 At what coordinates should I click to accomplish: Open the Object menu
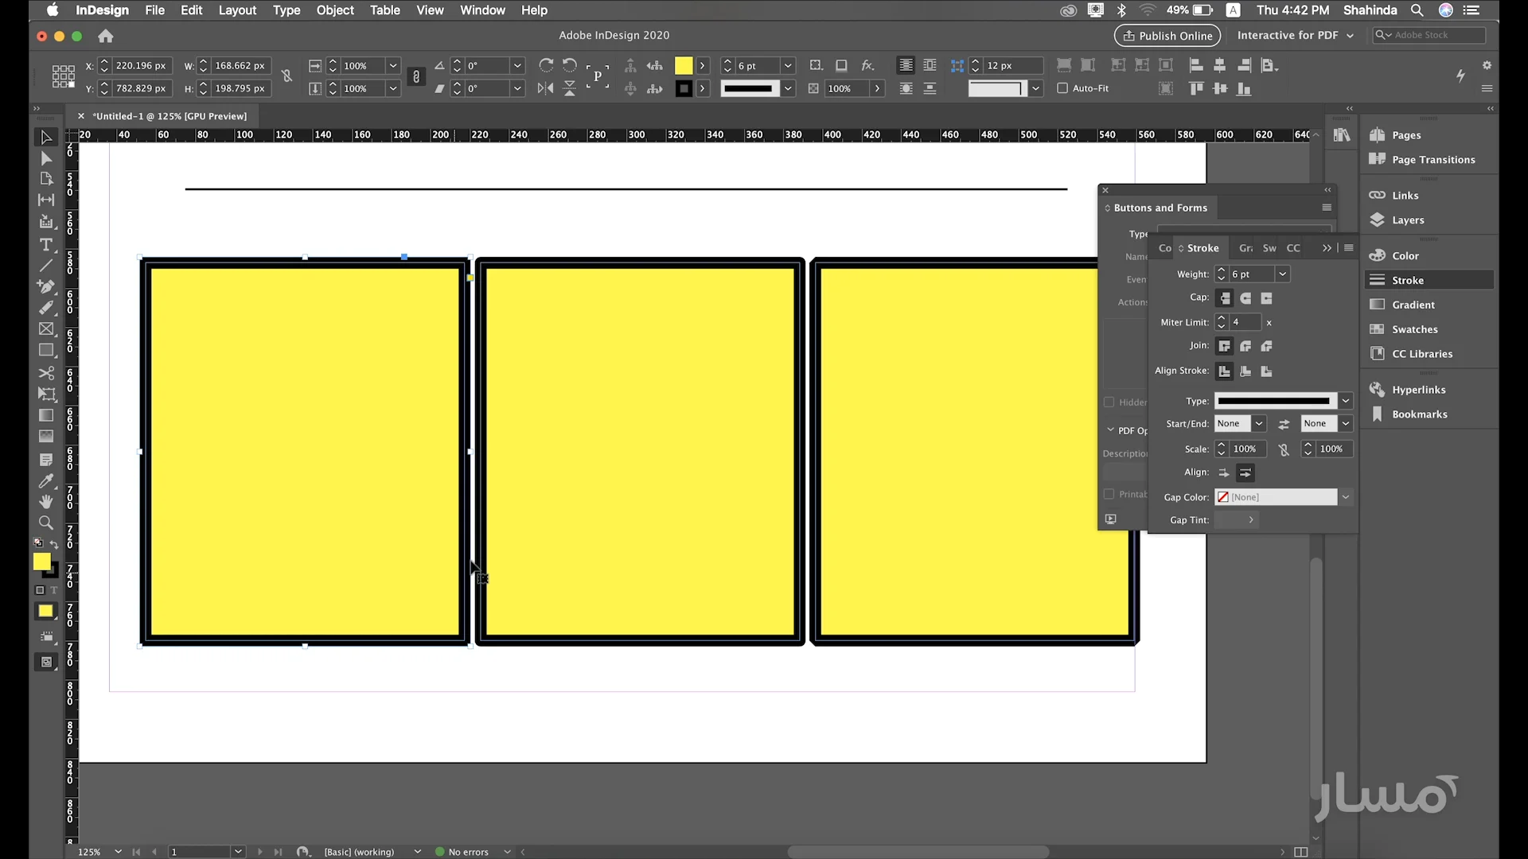pyautogui.click(x=335, y=10)
